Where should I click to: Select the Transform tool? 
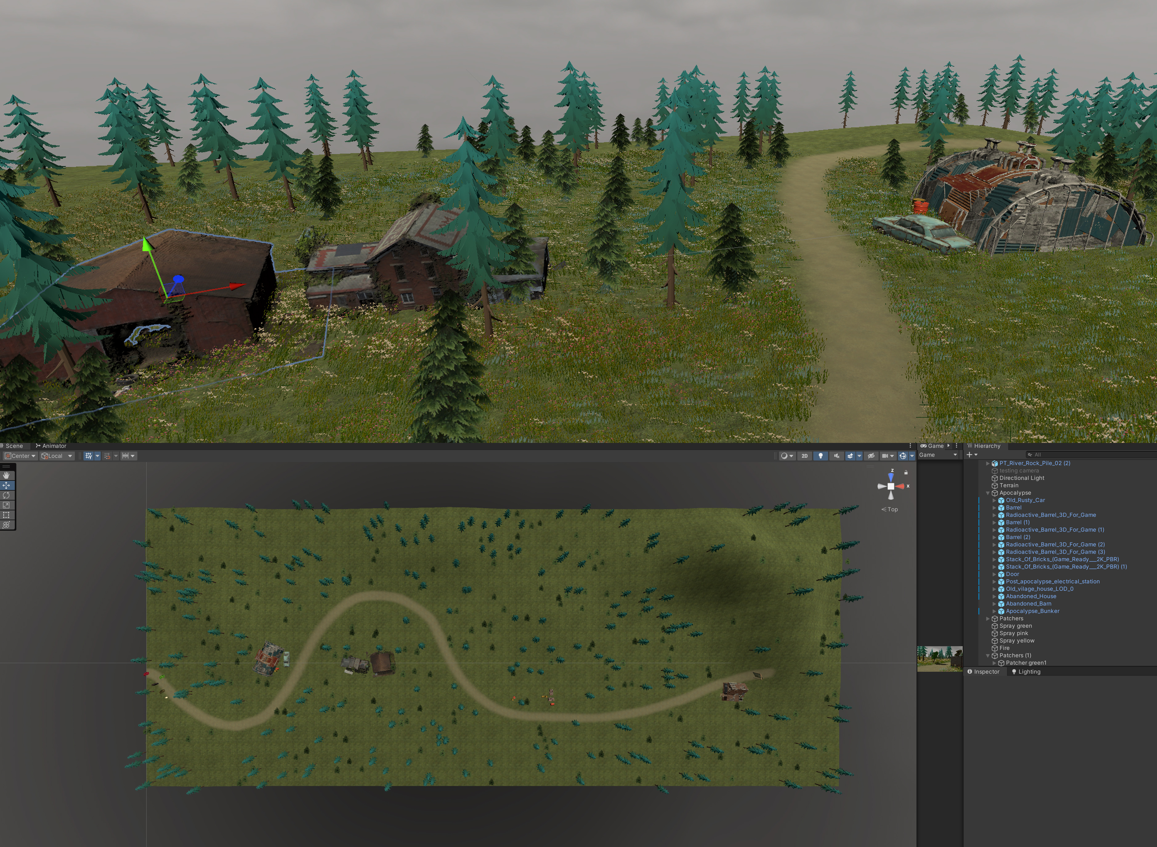[x=6, y=525]
